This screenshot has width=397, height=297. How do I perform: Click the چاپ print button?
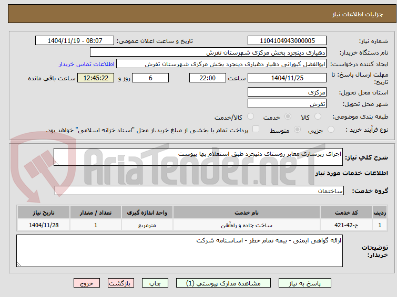tap(155, 283)
